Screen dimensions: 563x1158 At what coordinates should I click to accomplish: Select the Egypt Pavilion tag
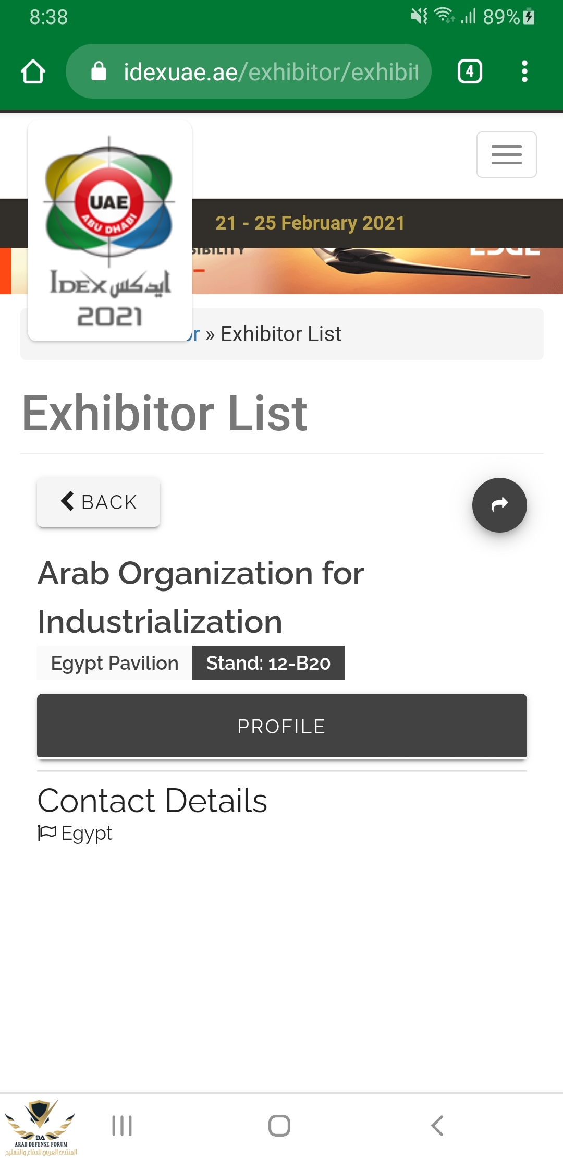[114, 663]
